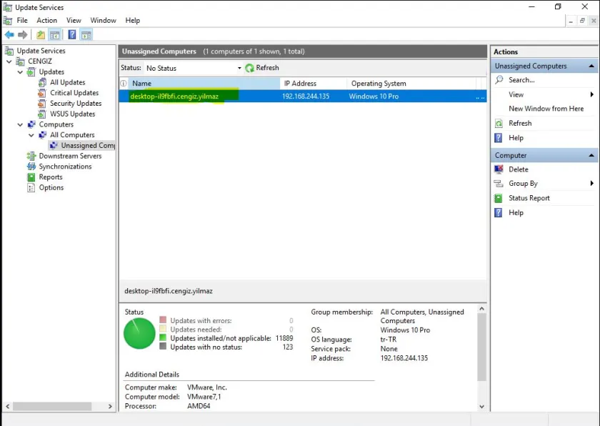Open the View menu in menu bar

(x=74, y=21)
